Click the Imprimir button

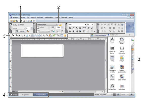tap(20, 31)
